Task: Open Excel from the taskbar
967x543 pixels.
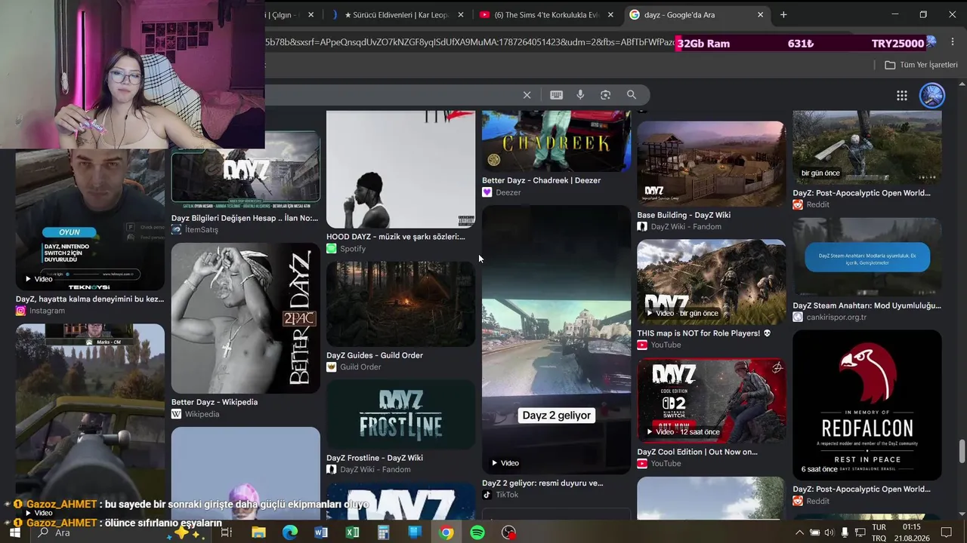Action: pos(352,532)
